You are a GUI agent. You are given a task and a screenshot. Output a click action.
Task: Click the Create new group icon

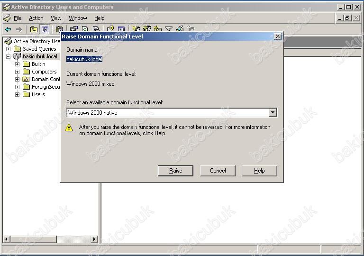click(x=147, y=29)
